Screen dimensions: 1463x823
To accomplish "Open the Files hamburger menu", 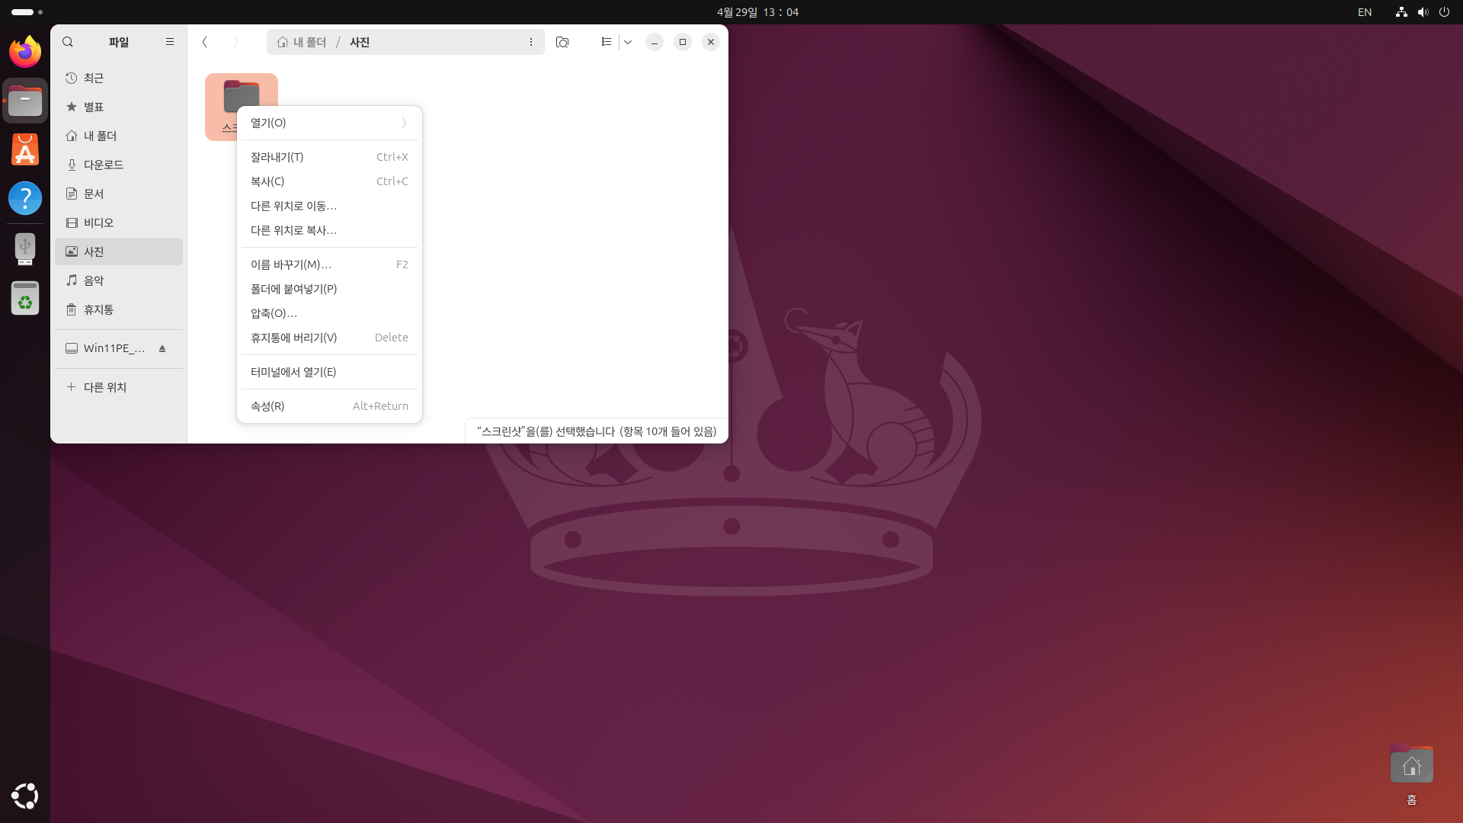I will [x=170, y=42].
